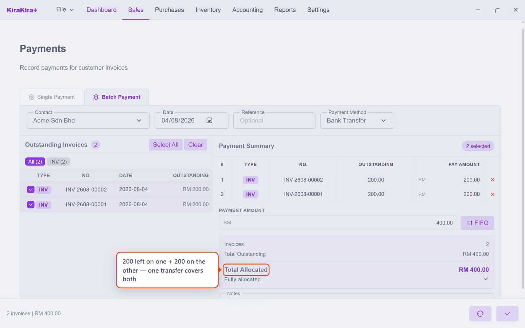This screenshot has width=525, height=328.
Task: Open the calendar date picker icon
Action: coord(209,120)
